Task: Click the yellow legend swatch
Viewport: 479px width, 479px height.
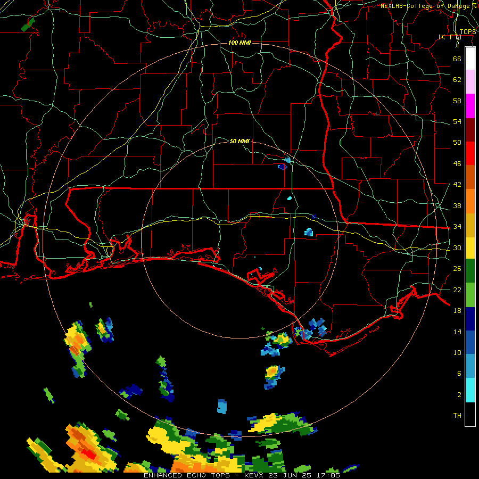Action: click(470, 248)
